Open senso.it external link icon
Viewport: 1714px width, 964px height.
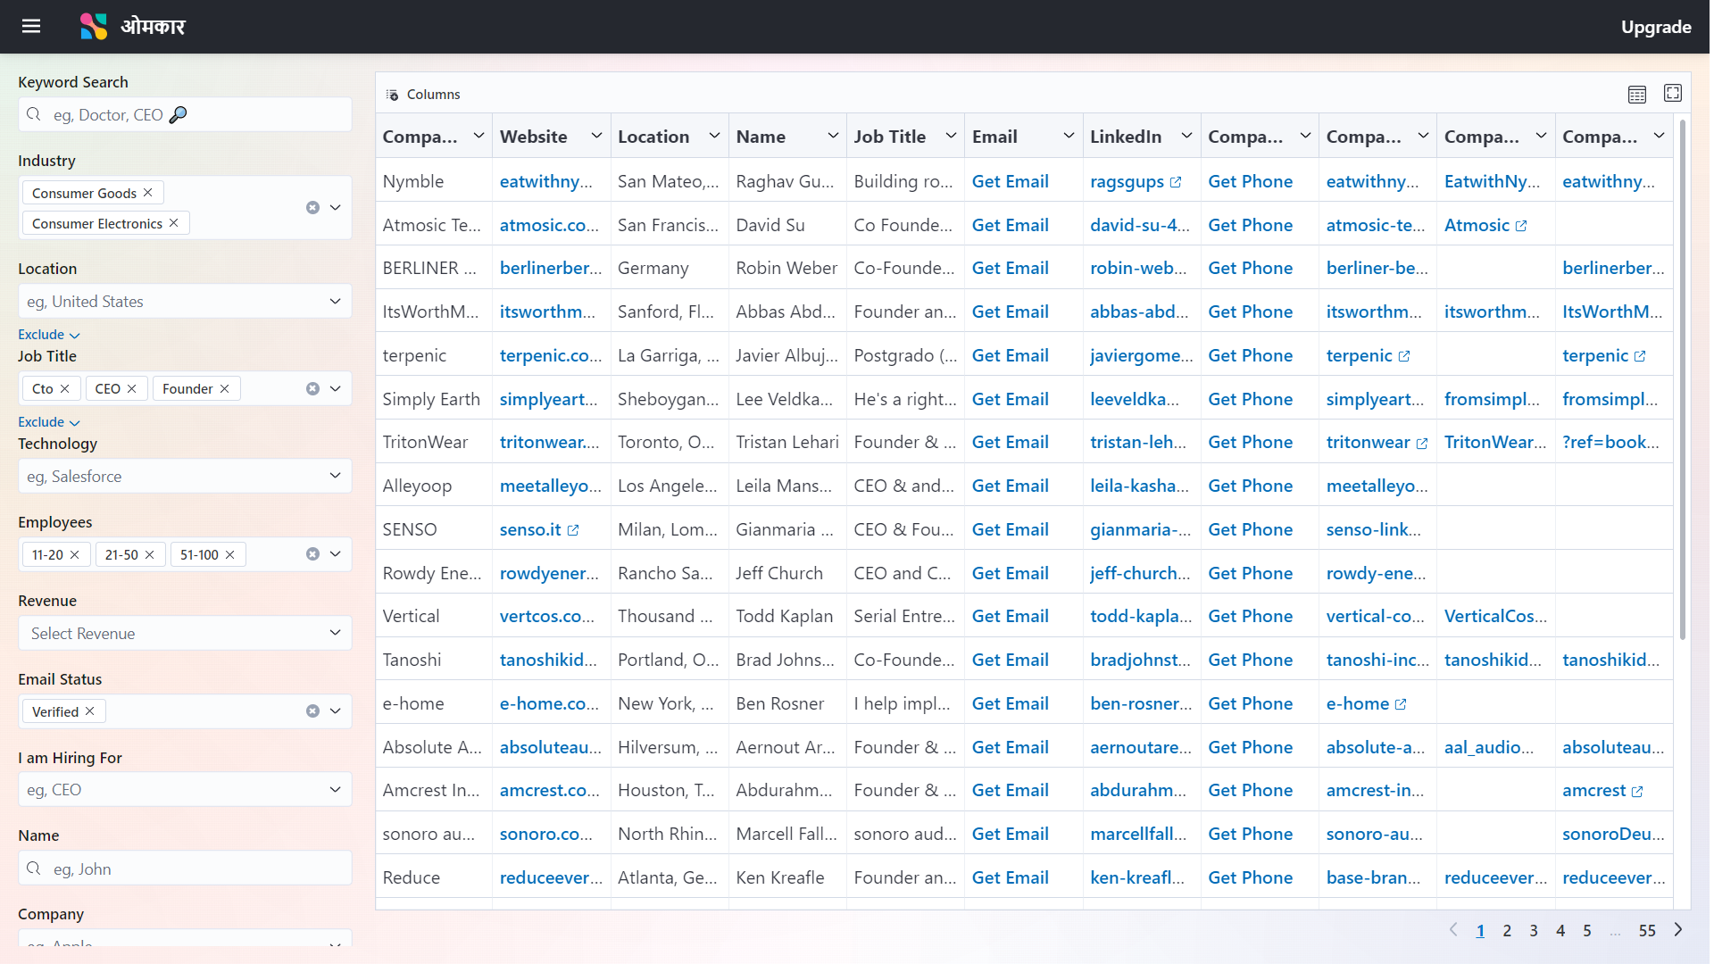tap(573, 530)
